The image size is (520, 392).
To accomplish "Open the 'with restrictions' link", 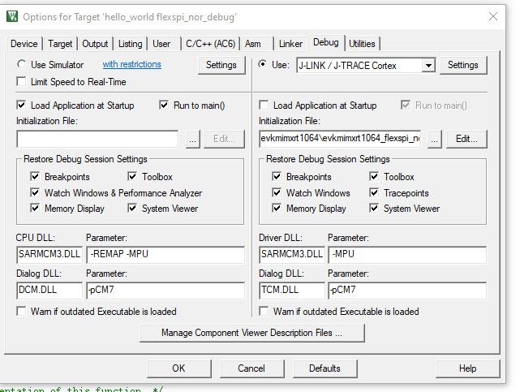I will pos(131,64).
